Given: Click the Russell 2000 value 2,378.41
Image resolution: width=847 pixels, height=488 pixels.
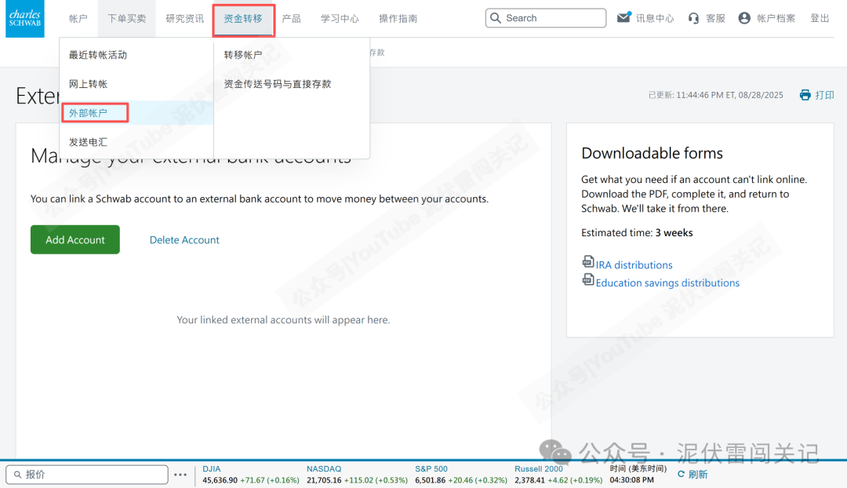Looking at the screenshot, I should coord(529,480).
